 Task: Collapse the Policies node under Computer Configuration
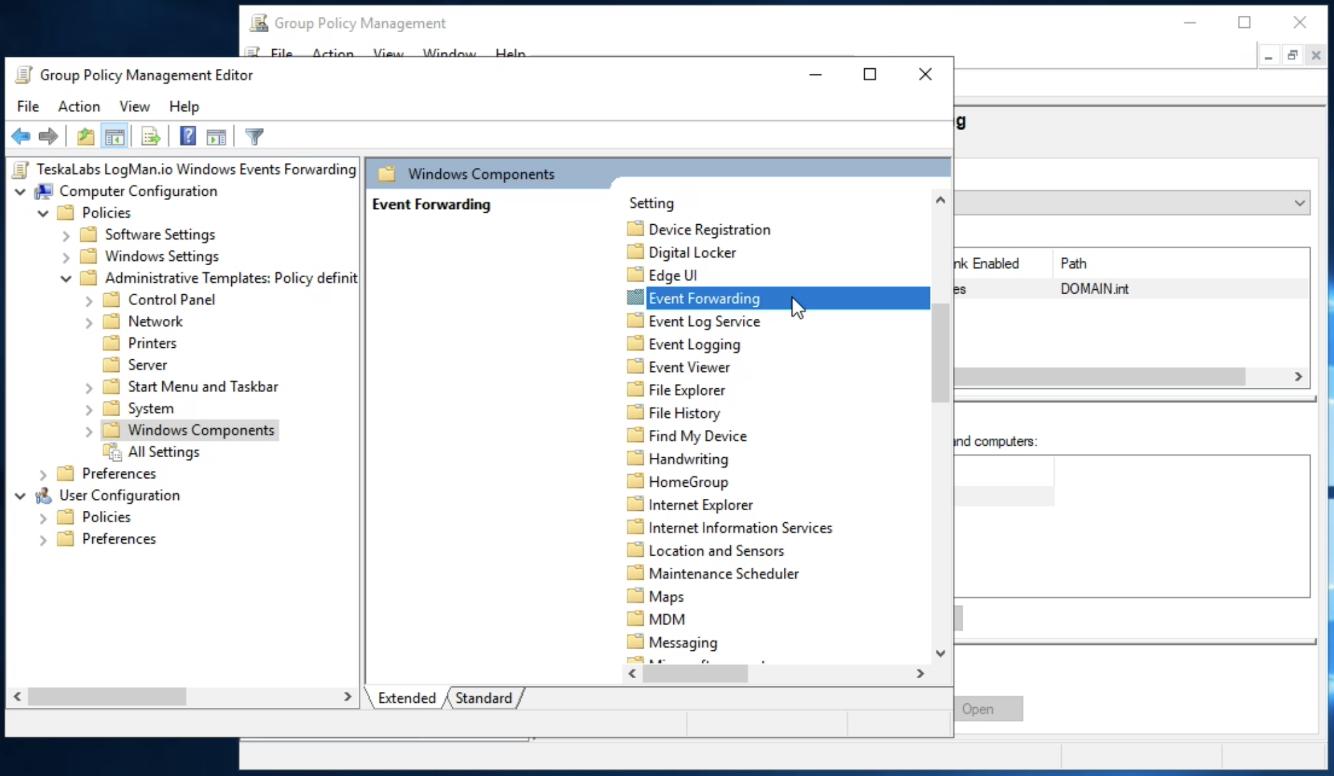tap(43, 213)
